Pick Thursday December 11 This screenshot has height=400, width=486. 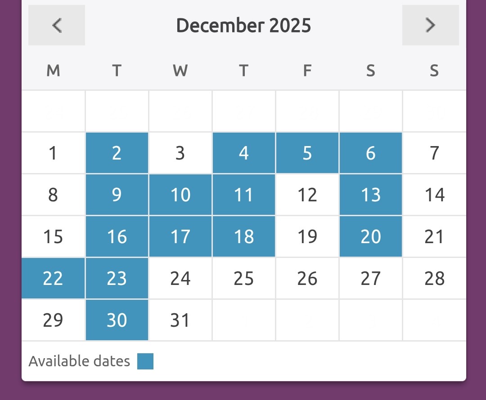pos(244,195)
